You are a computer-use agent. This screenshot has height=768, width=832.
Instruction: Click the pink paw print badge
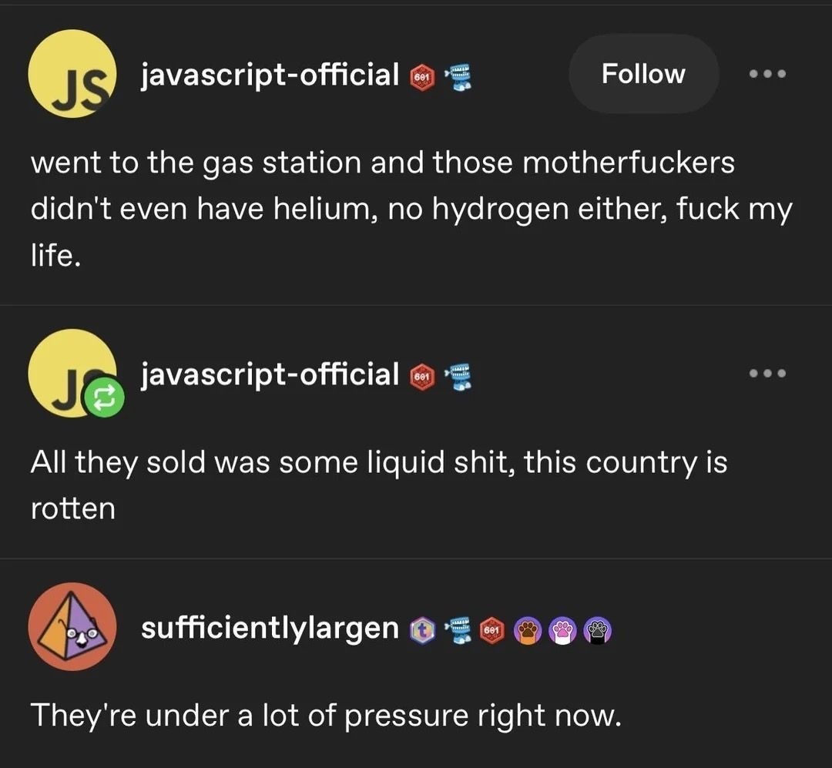pos(563,629)
